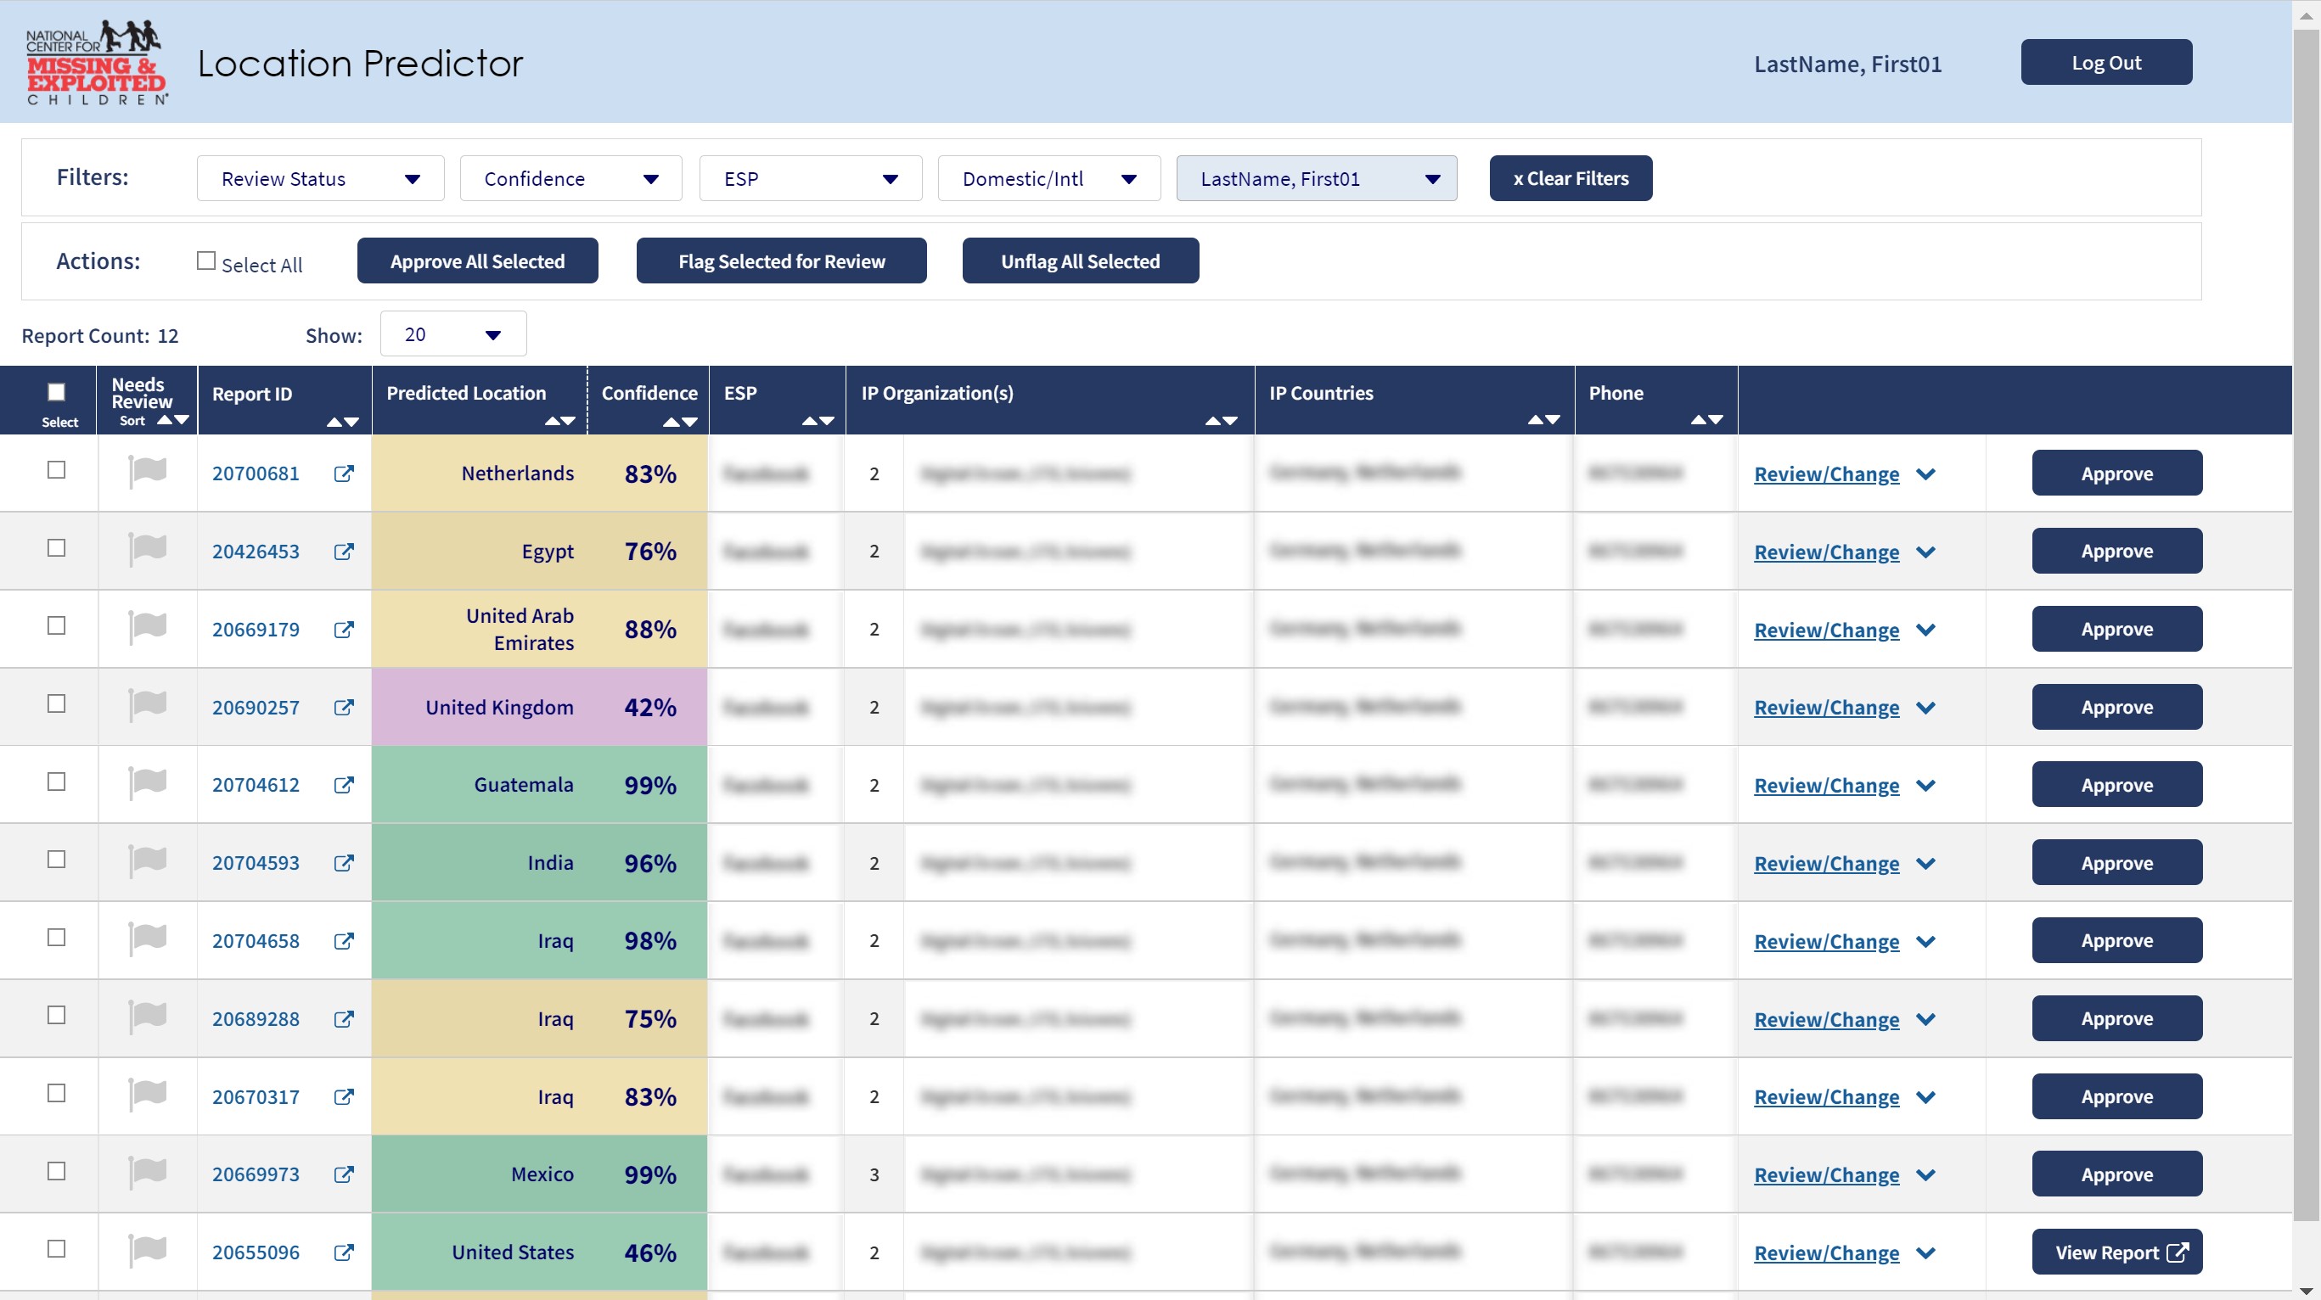Click View Report for report 20655096
2321x1300 pixels.
click(2116, 1252)
